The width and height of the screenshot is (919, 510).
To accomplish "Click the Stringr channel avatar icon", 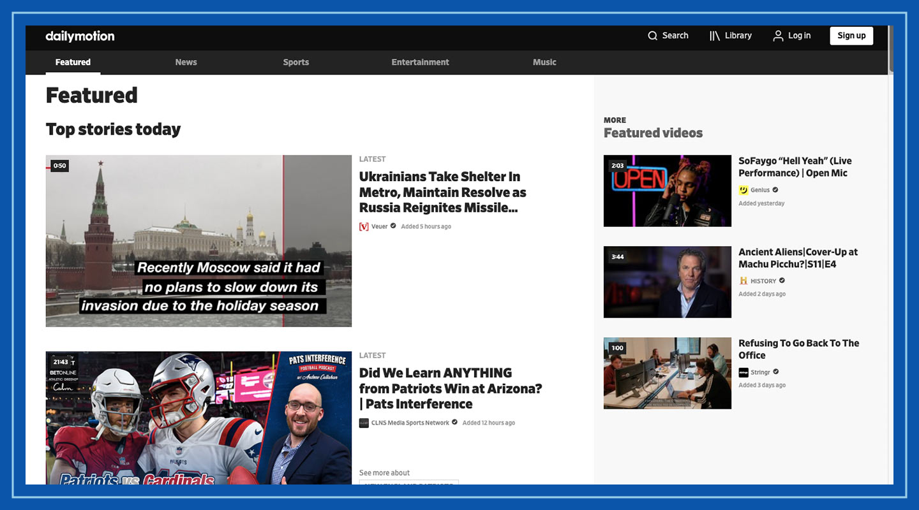I will point(744,372).
